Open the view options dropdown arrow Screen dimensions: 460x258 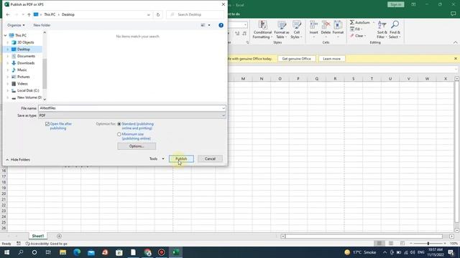(x=209, y=26)
